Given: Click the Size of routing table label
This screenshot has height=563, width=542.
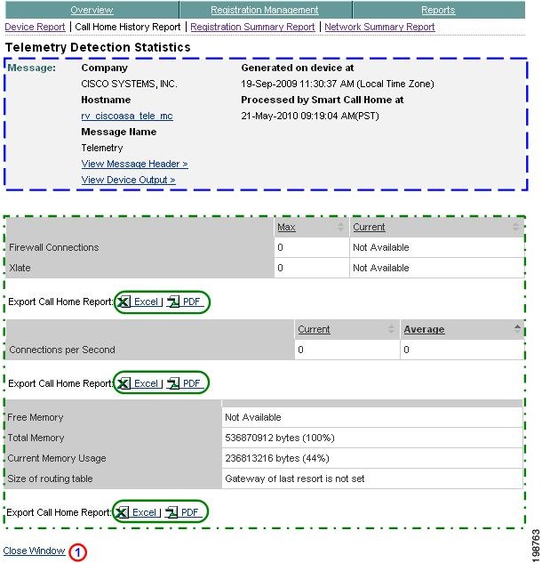Looking at the screenshot, I should pos(50,479).
